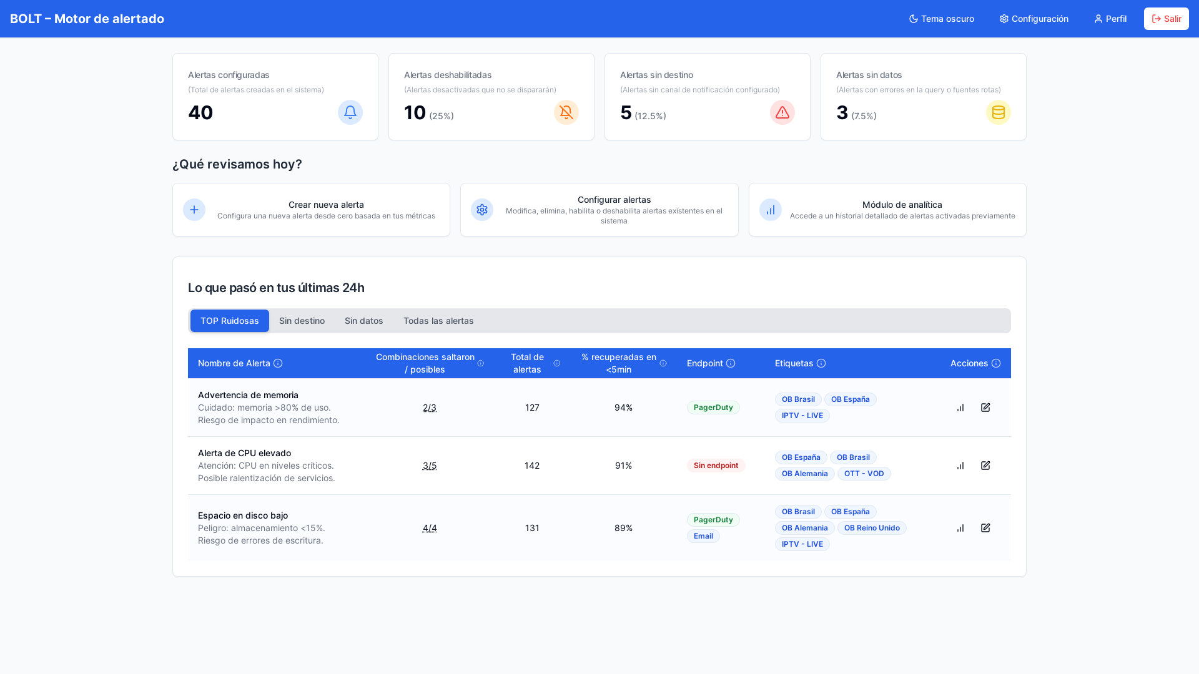The width and height of the screenshot is (1199, 674).
Task: Select the Todas las alertas tab
Action: [x=438, y=321]
